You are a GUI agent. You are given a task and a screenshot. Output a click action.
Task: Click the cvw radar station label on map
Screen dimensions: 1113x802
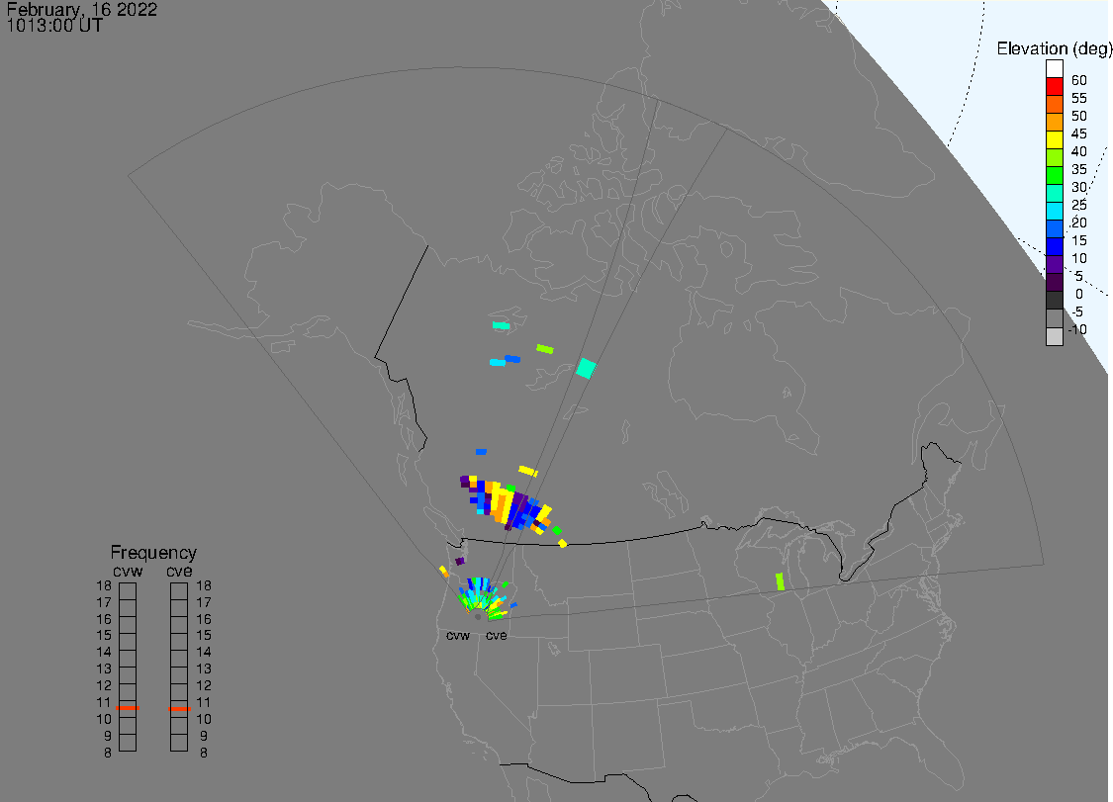(458, 635)
